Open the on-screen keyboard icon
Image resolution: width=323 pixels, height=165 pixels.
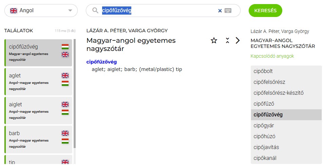pos(228,11)
